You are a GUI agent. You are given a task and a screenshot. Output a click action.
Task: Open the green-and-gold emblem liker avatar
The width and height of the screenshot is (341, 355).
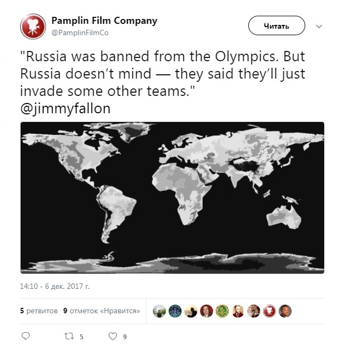[x=222, y=311]
